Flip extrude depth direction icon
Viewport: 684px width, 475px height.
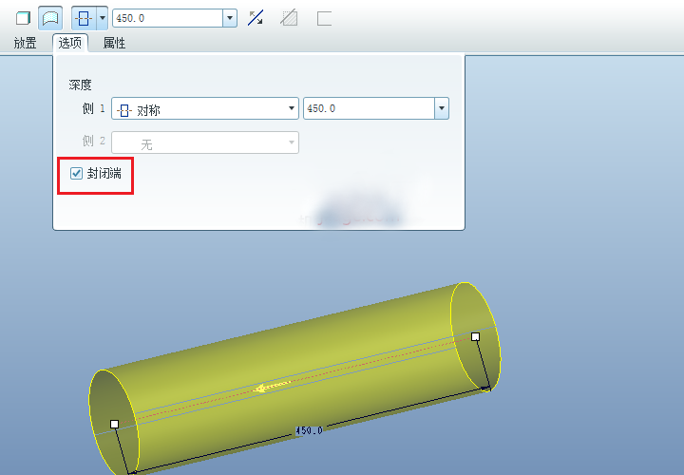tap(256, 18)
